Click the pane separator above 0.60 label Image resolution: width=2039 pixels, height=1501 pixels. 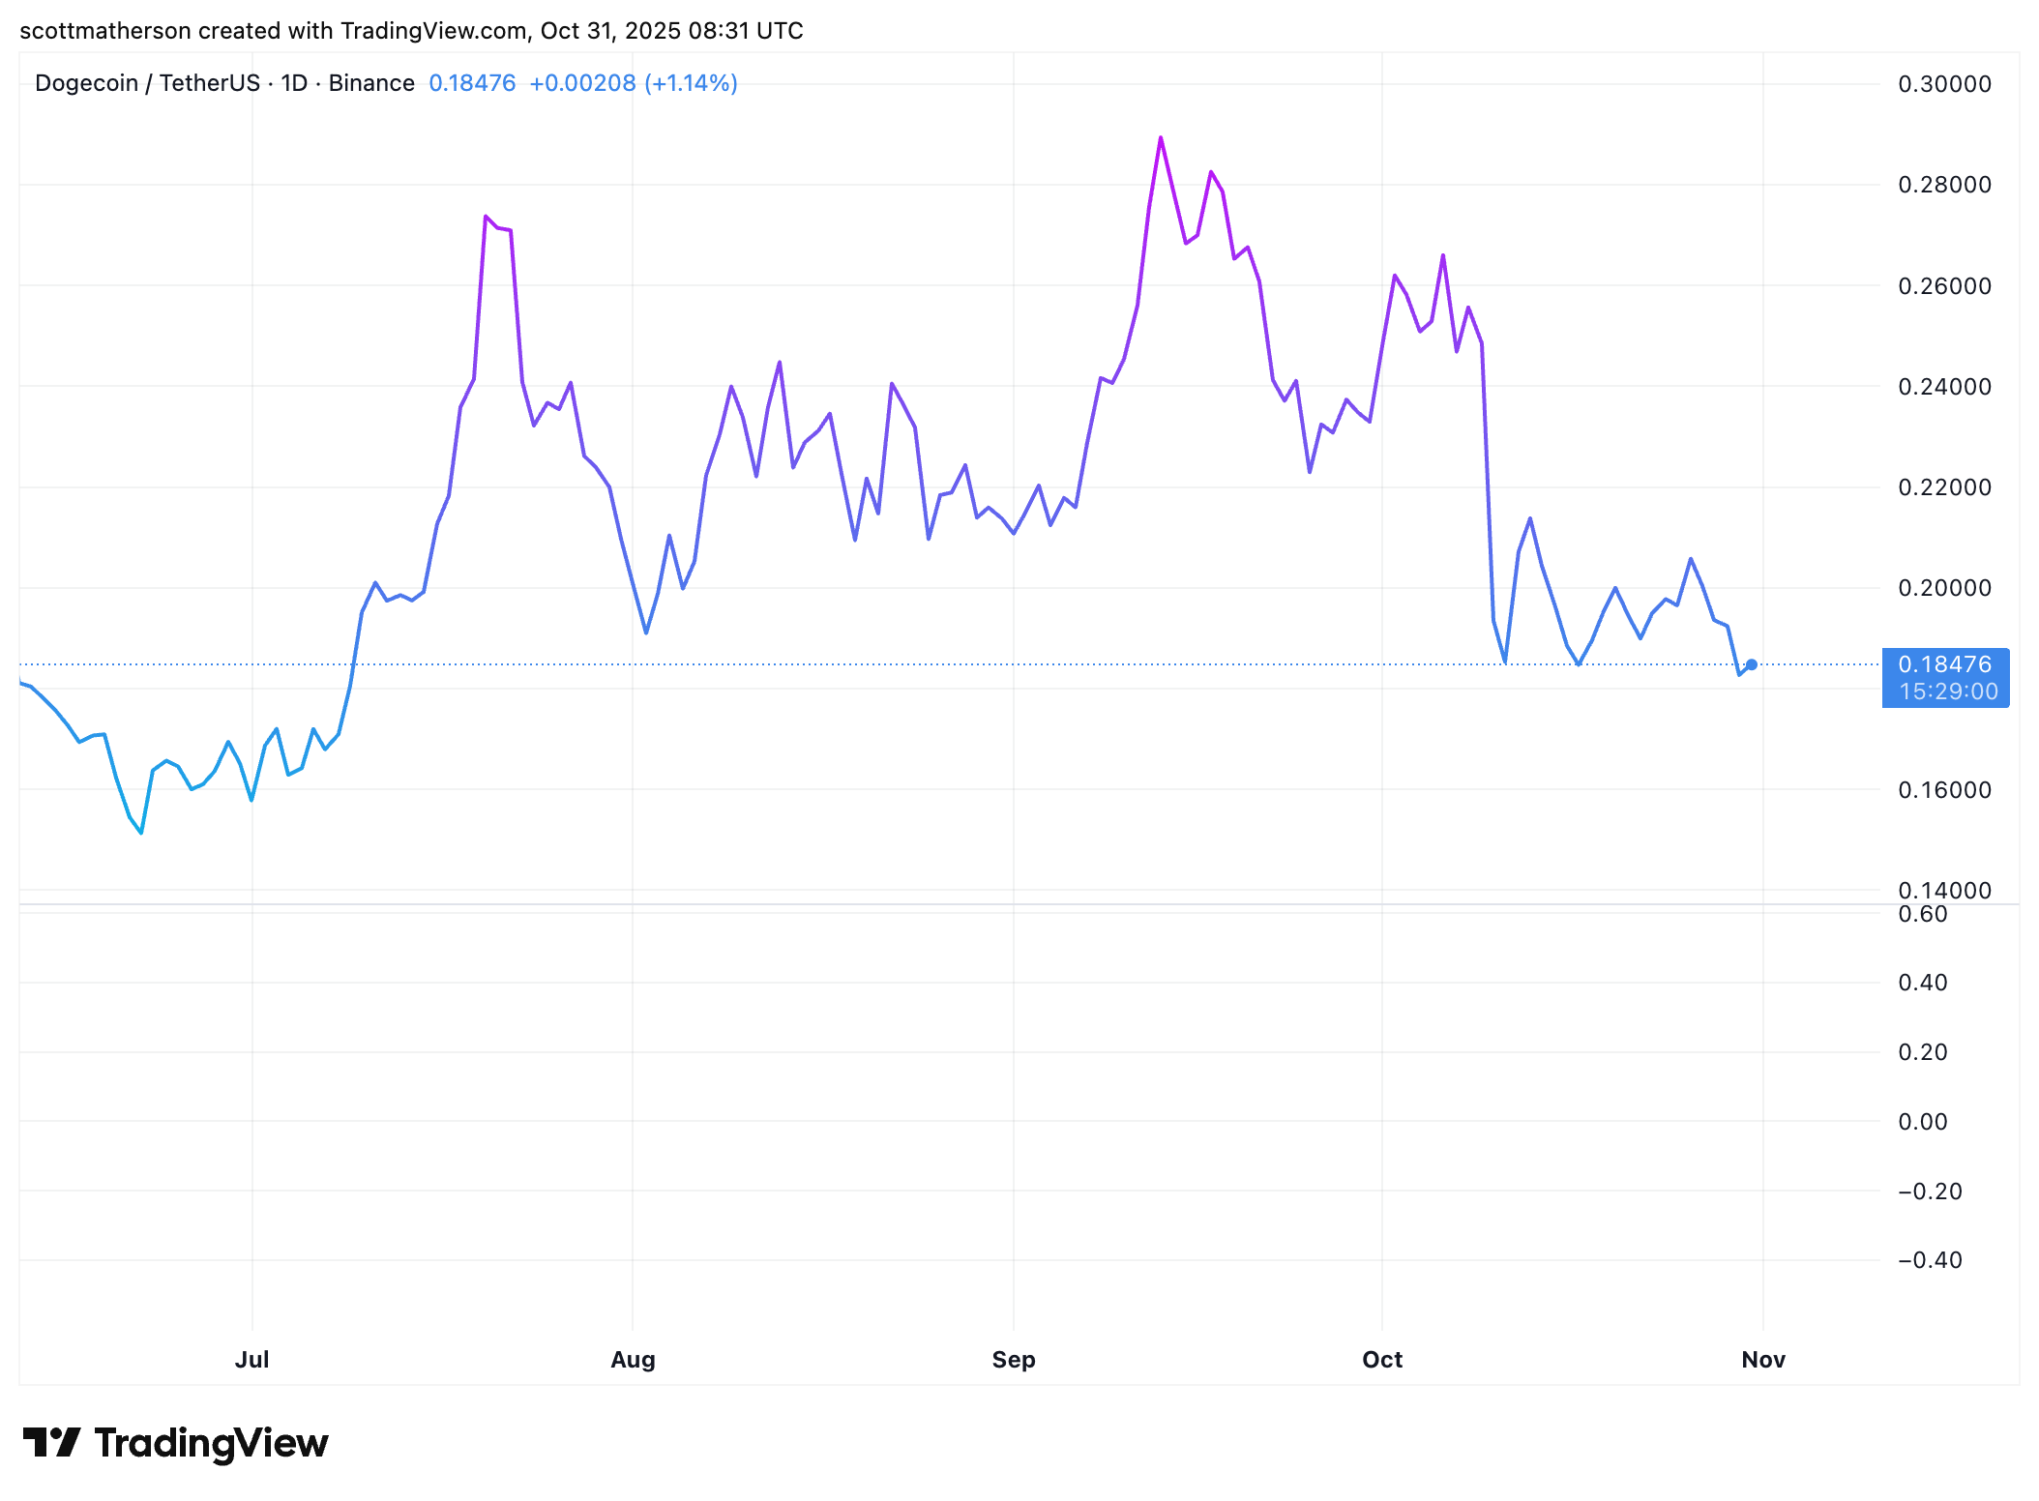967,904
